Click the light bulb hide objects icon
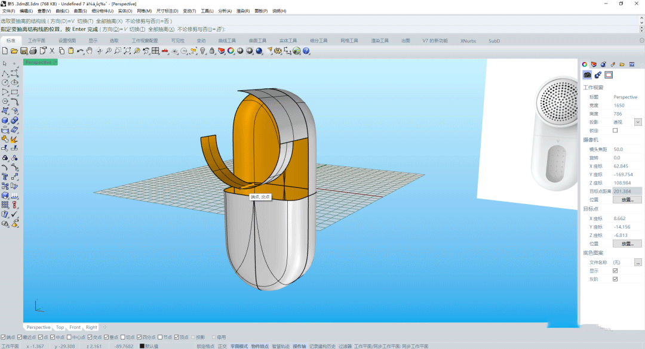 (x=202, y=51)
